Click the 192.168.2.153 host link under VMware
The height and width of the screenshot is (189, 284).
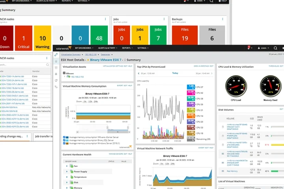tap(77, 77)
